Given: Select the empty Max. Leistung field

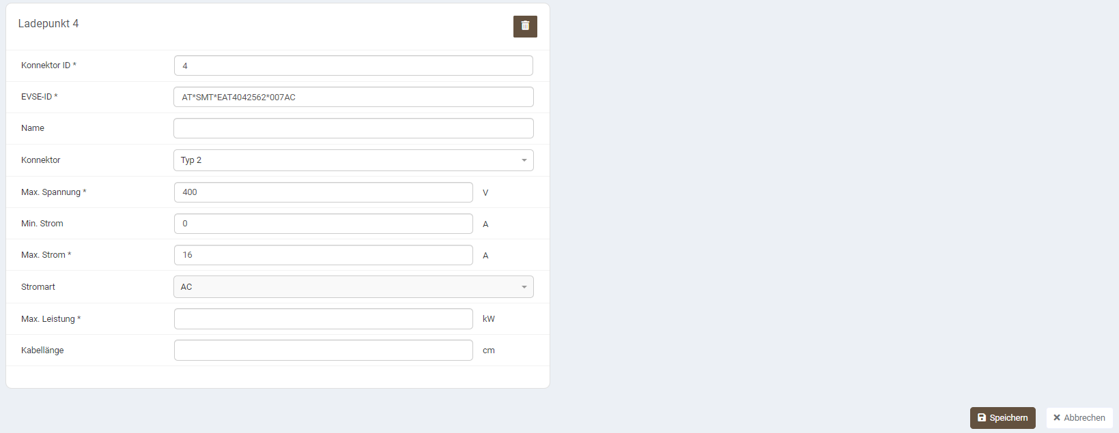Looking at the screenshot, I should [323, 318].
